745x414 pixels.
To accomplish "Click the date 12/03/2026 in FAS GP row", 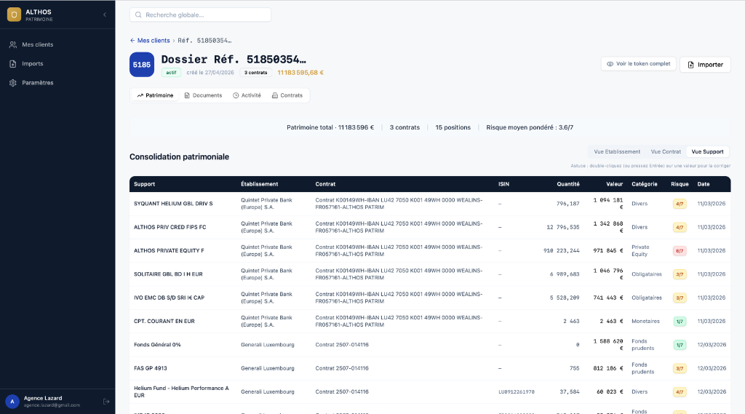I will 712,368.
